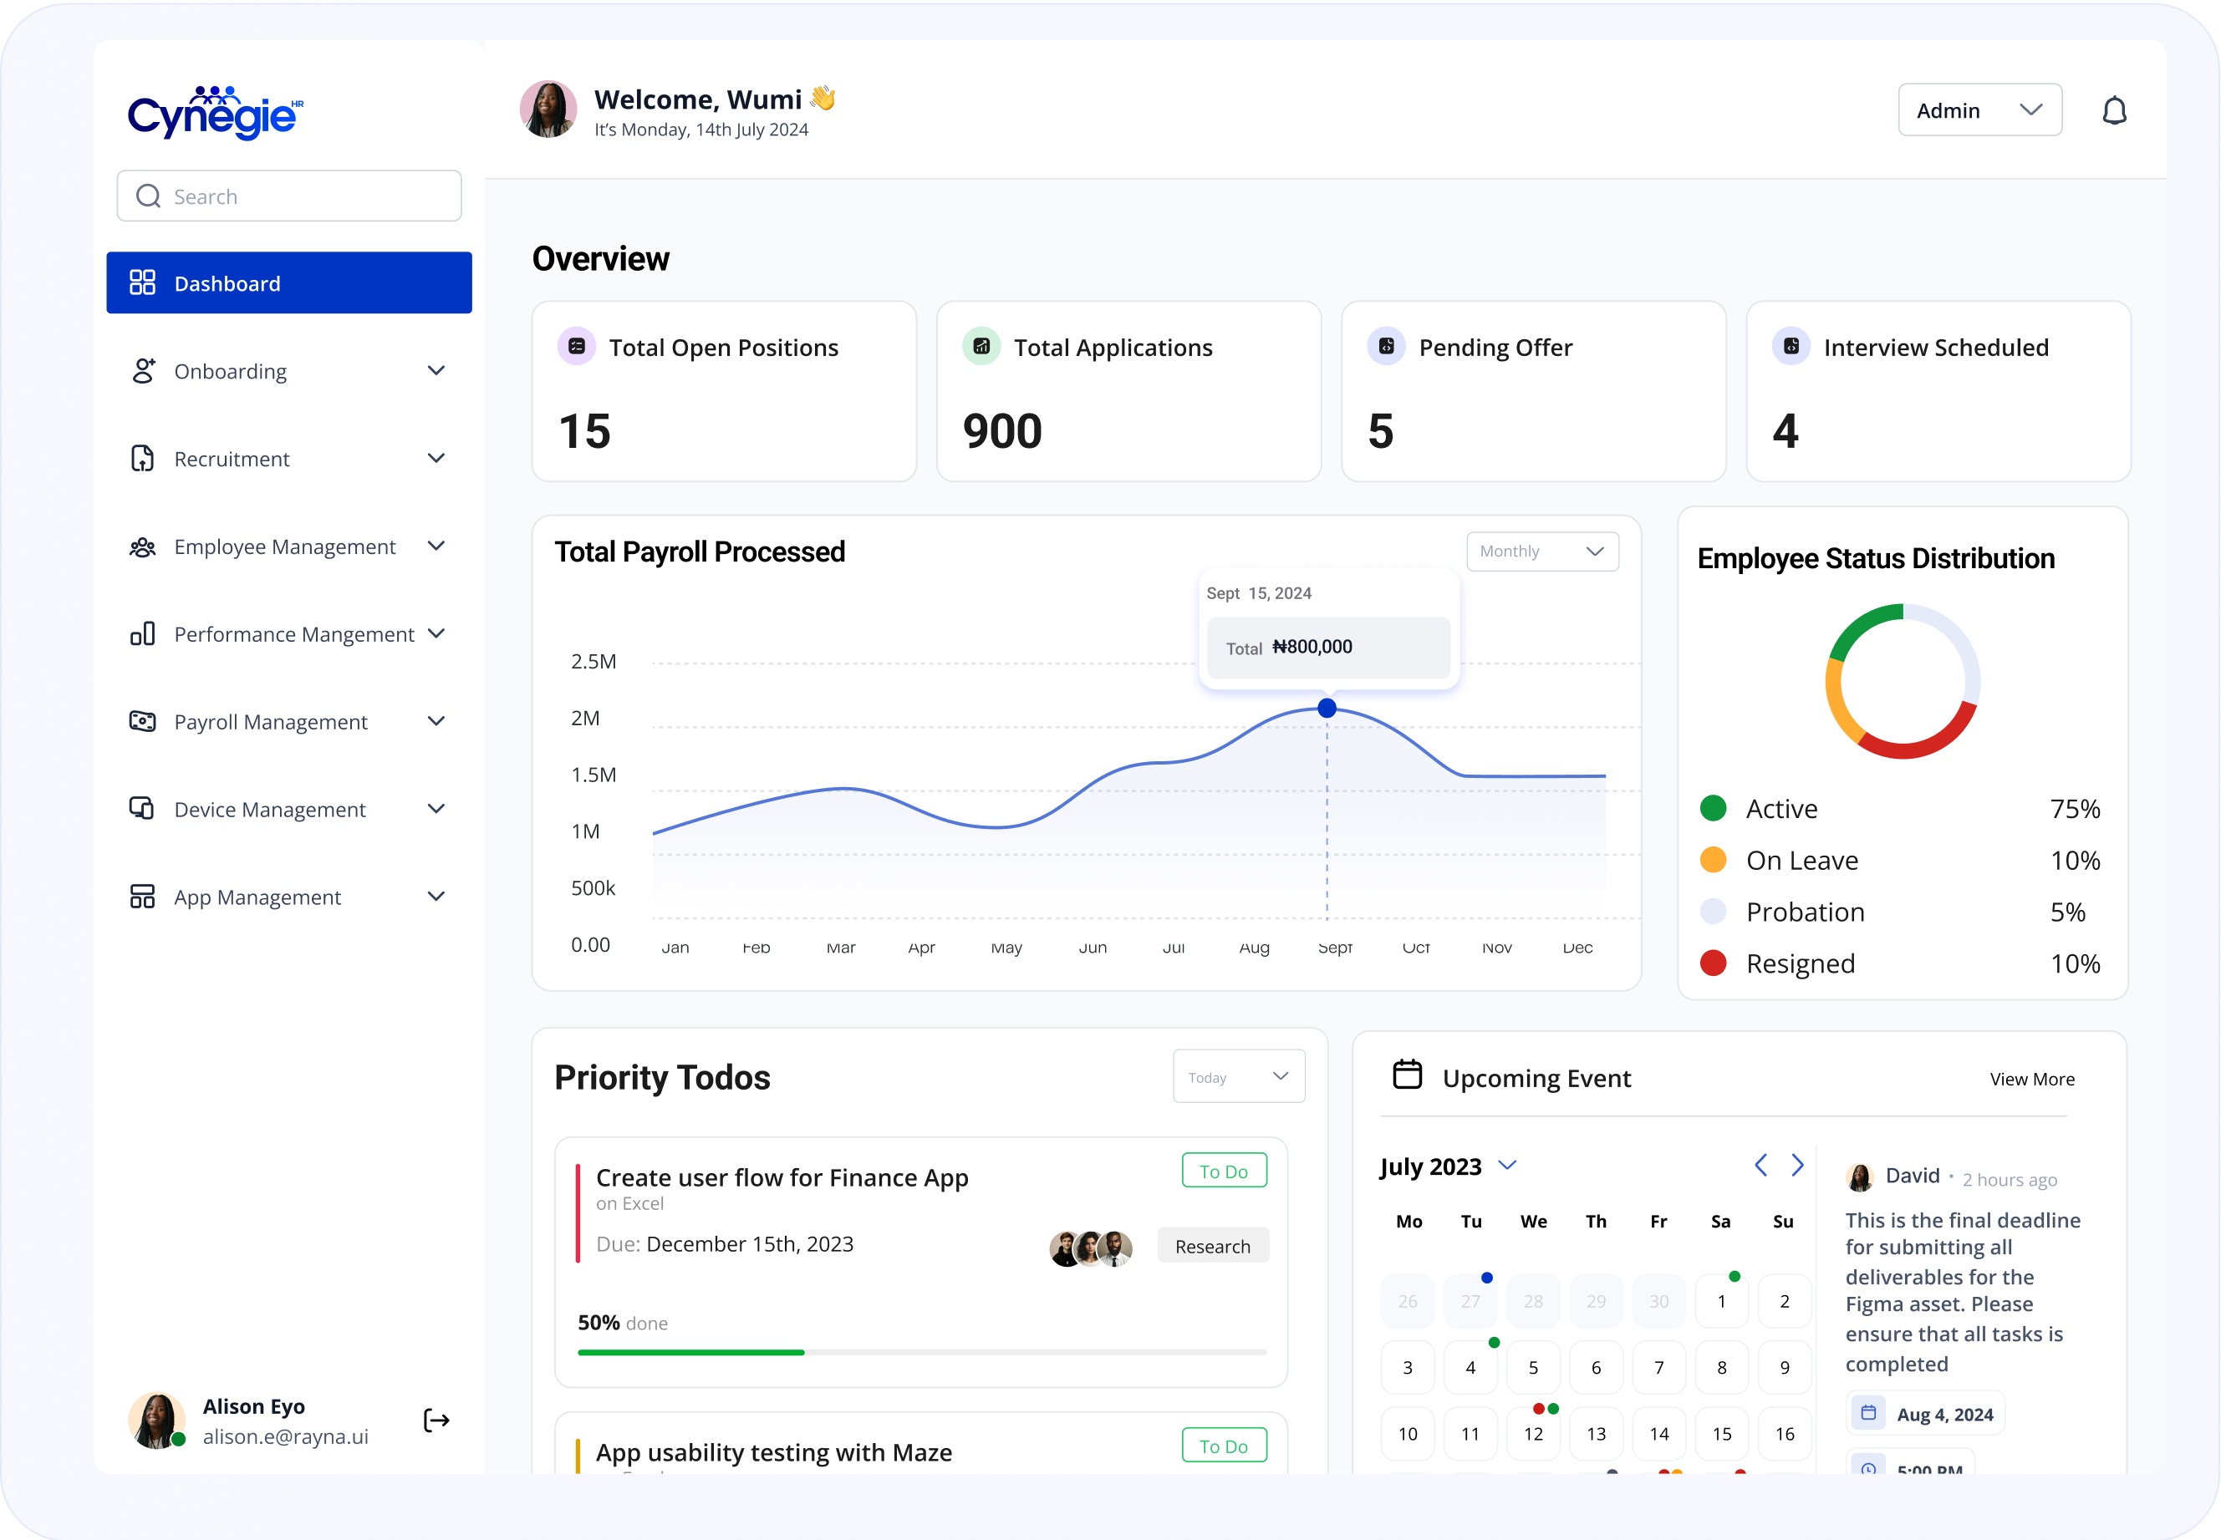Viewport: 2221px width, 1540px height.
Task: Toggle next month arrow in calendar
Action: point(1796,1166)
